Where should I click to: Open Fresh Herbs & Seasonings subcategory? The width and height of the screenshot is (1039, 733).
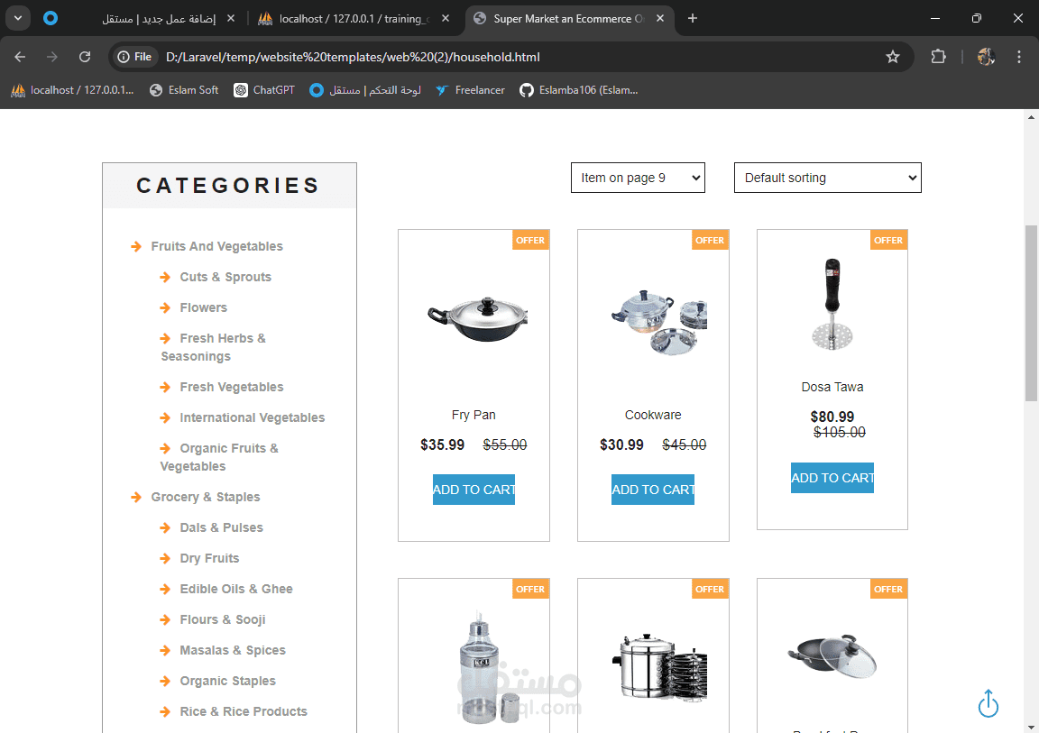coord(214,347)
